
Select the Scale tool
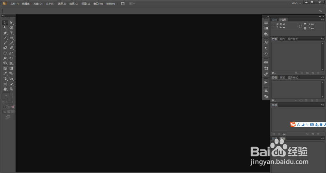(x=11, y=53)
